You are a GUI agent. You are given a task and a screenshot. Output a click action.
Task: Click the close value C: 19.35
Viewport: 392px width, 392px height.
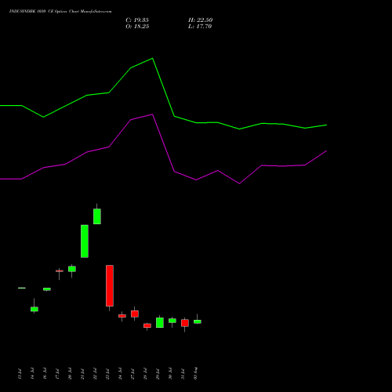(137, 20)
